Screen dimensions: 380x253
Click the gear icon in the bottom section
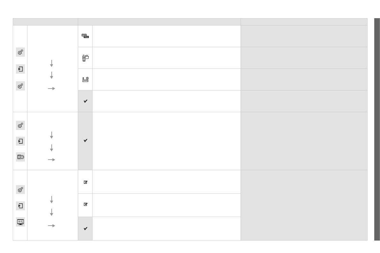click(x=20, y=190)
